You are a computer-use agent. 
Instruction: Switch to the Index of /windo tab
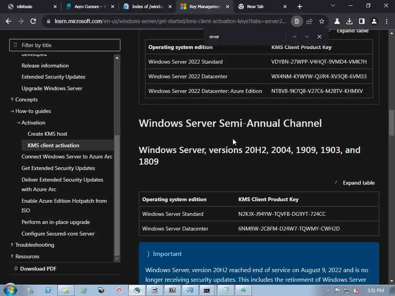147,7
